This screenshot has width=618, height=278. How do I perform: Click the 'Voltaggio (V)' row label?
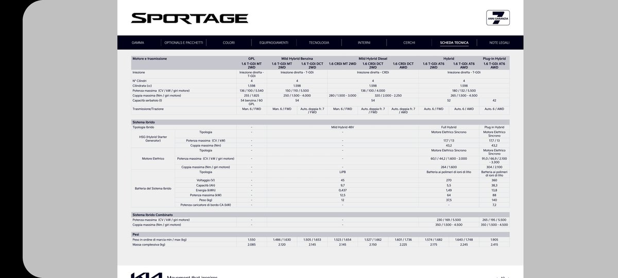click(x=205, y=180)
